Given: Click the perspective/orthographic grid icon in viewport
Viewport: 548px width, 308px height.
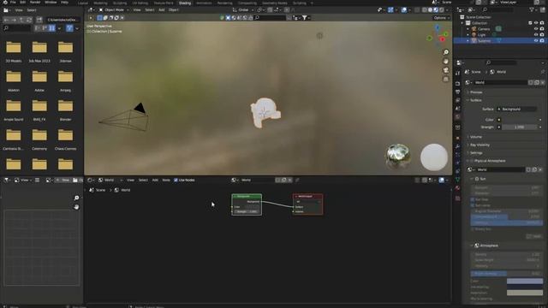Looking at the screenshot, I should 445,80.
